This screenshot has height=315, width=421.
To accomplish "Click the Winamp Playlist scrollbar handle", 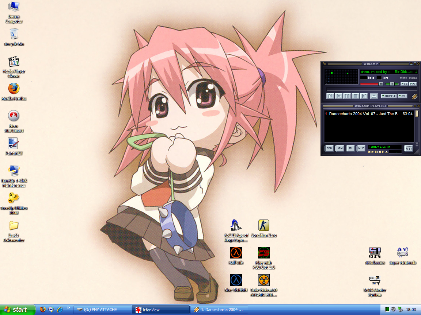I will [417, 114].
